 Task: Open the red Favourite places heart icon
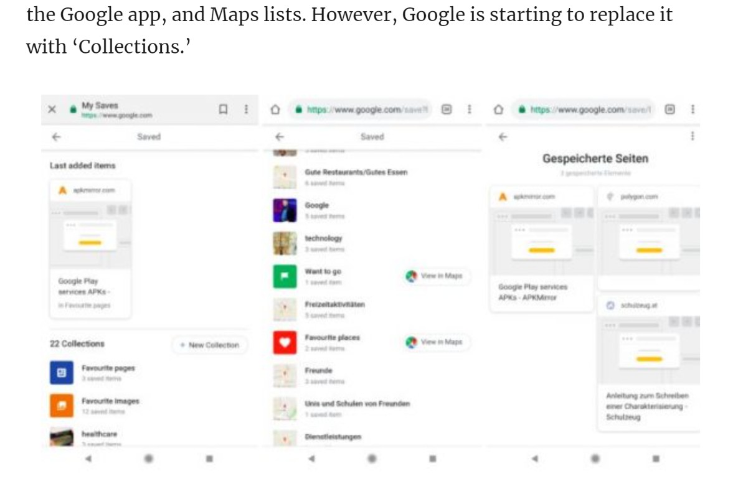[285, 342]
